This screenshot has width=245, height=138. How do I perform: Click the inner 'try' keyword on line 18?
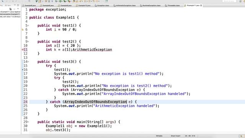click(57, 78)
